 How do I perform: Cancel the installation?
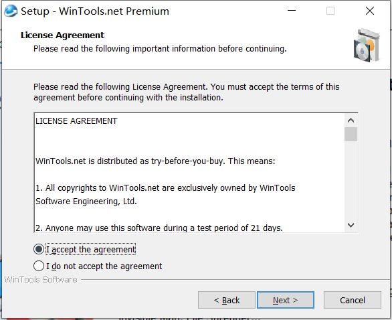(353, 300)
